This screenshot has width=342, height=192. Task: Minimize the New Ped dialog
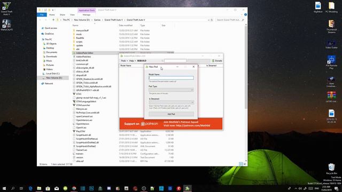coord(177,67)
